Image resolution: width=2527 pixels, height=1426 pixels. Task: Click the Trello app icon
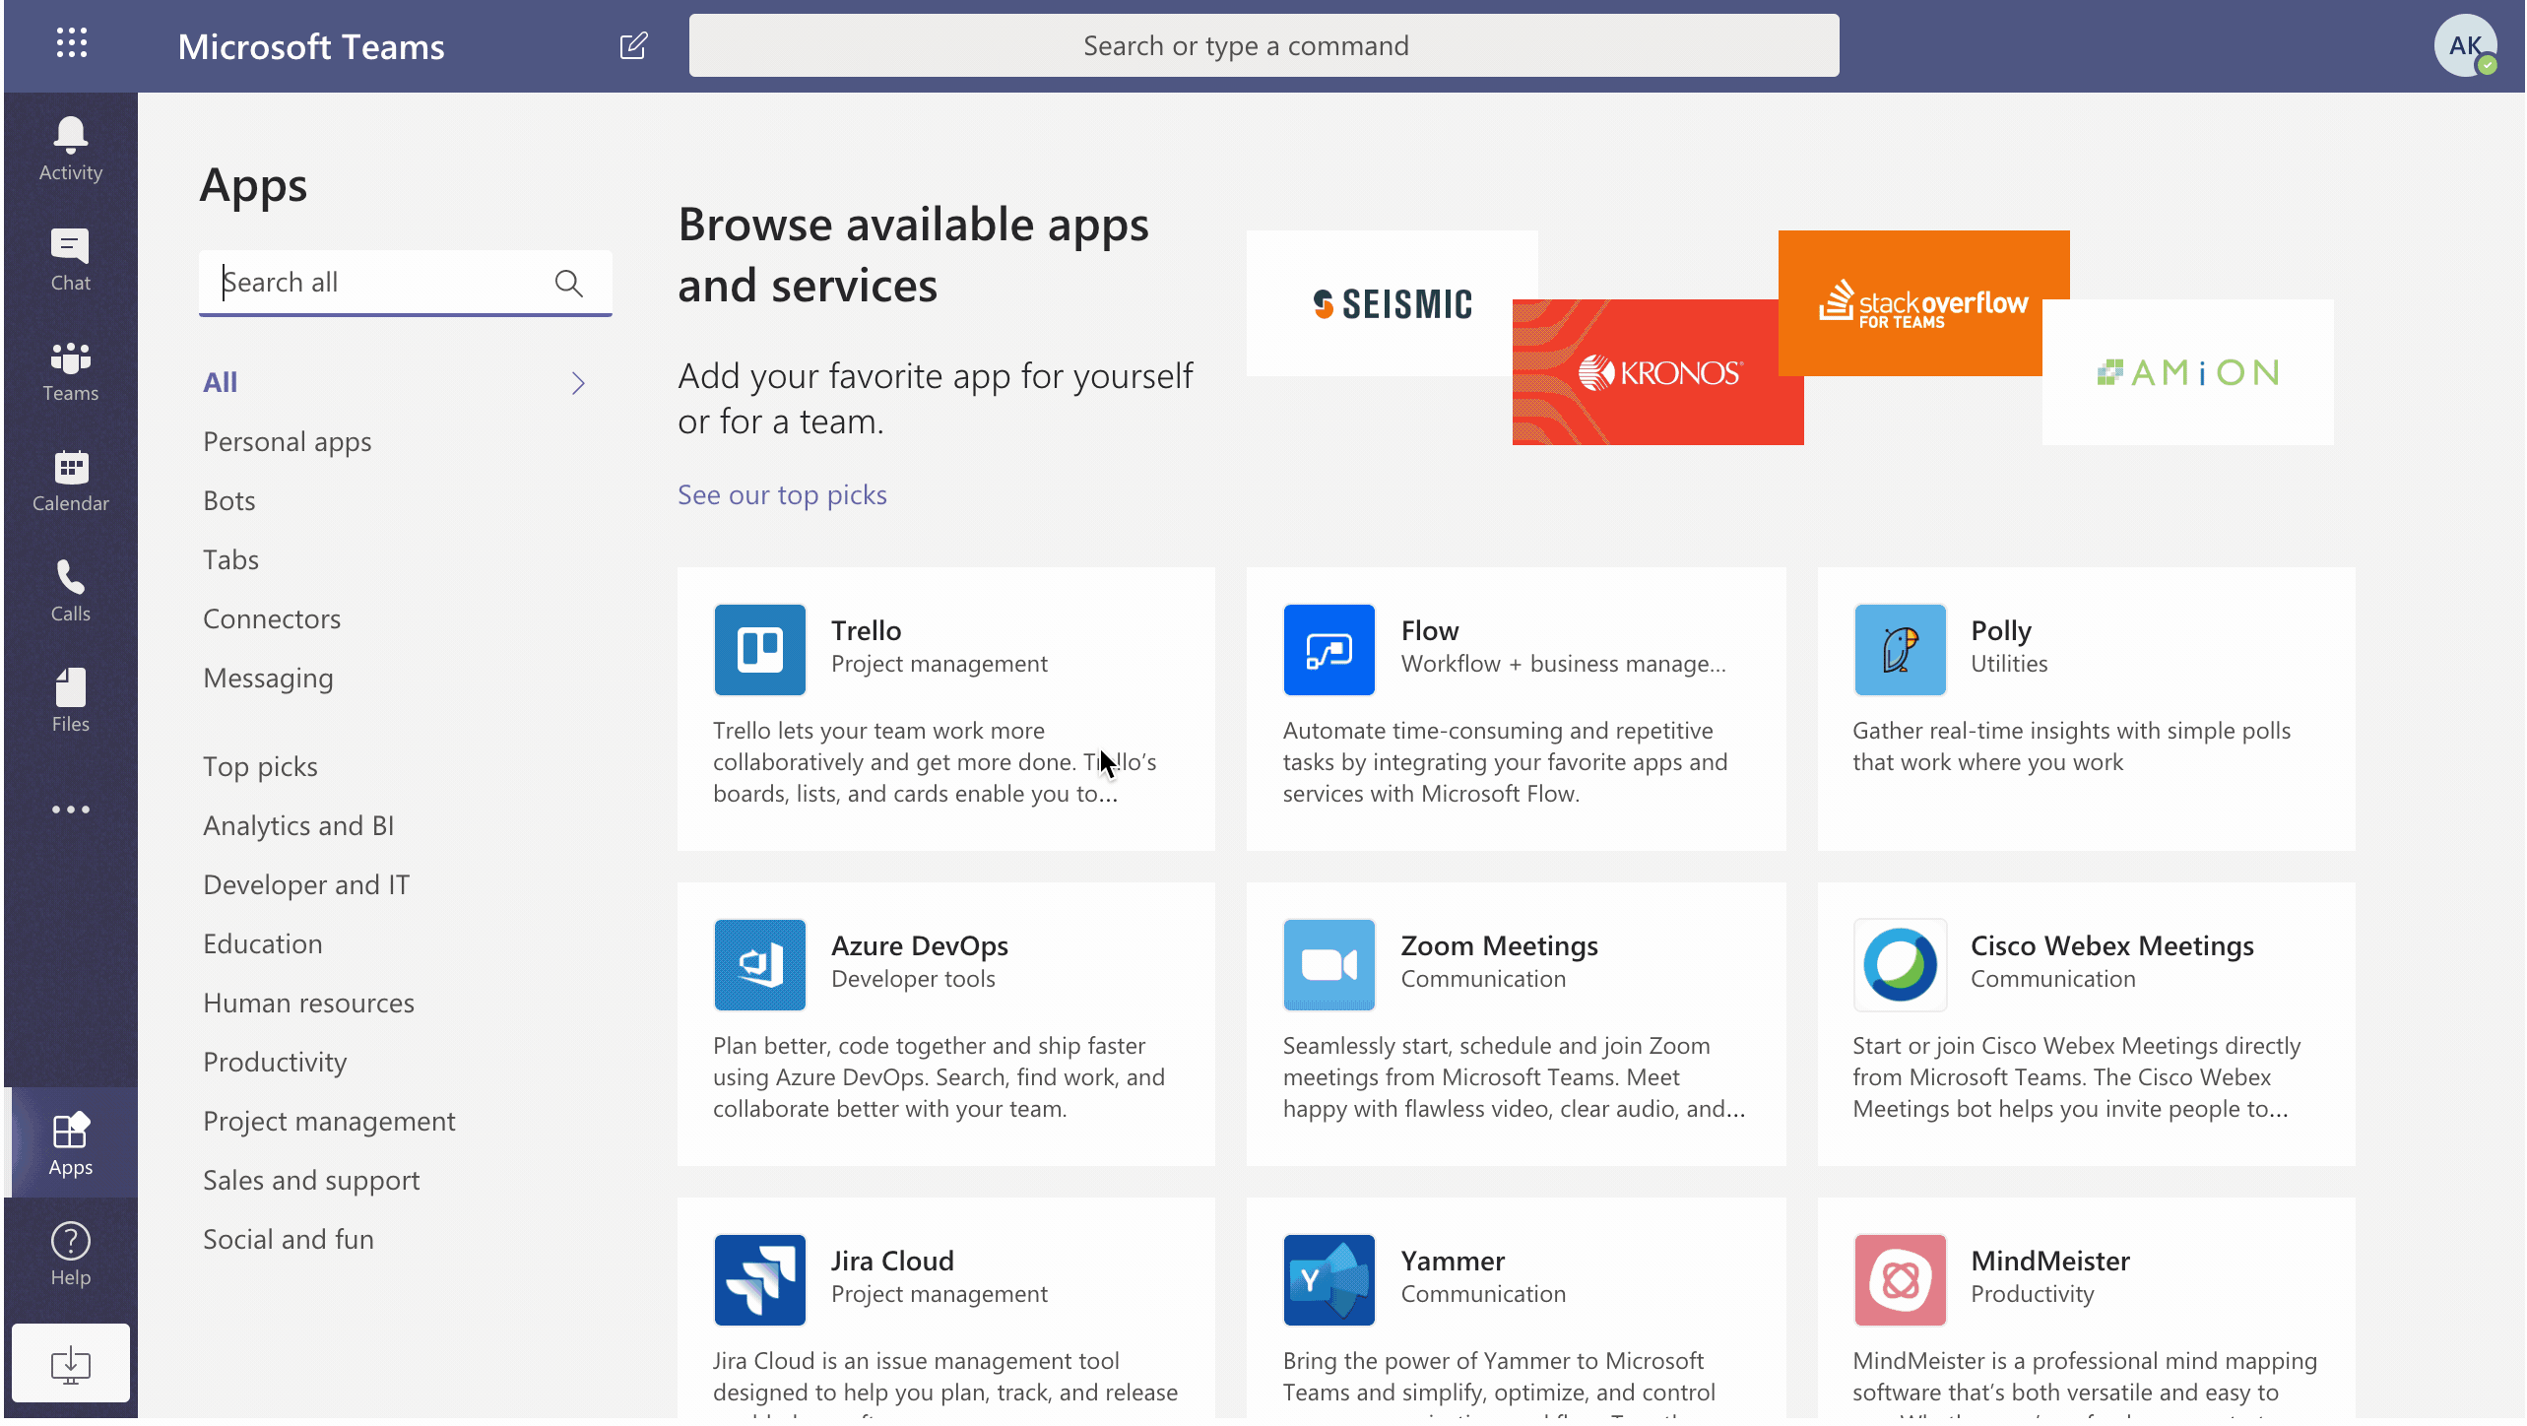(759, 650)
